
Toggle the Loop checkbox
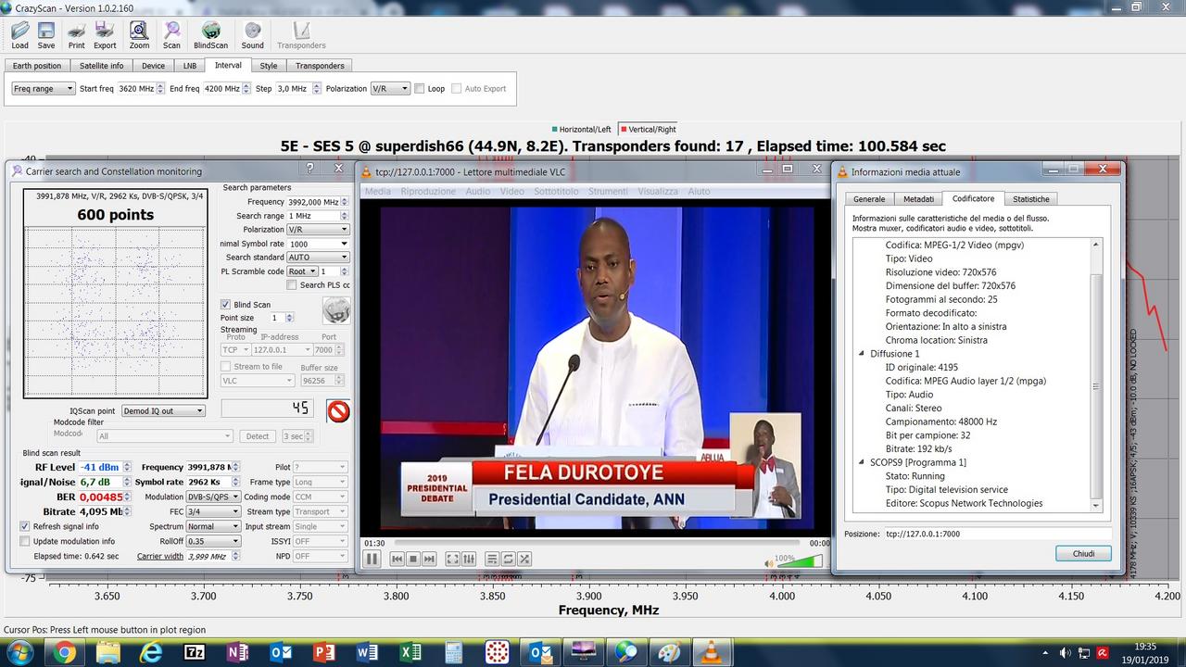click(420, 89)
